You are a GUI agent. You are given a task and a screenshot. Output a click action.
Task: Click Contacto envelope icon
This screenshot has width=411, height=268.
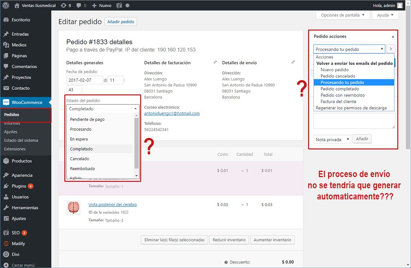click(x=6, y=88)
